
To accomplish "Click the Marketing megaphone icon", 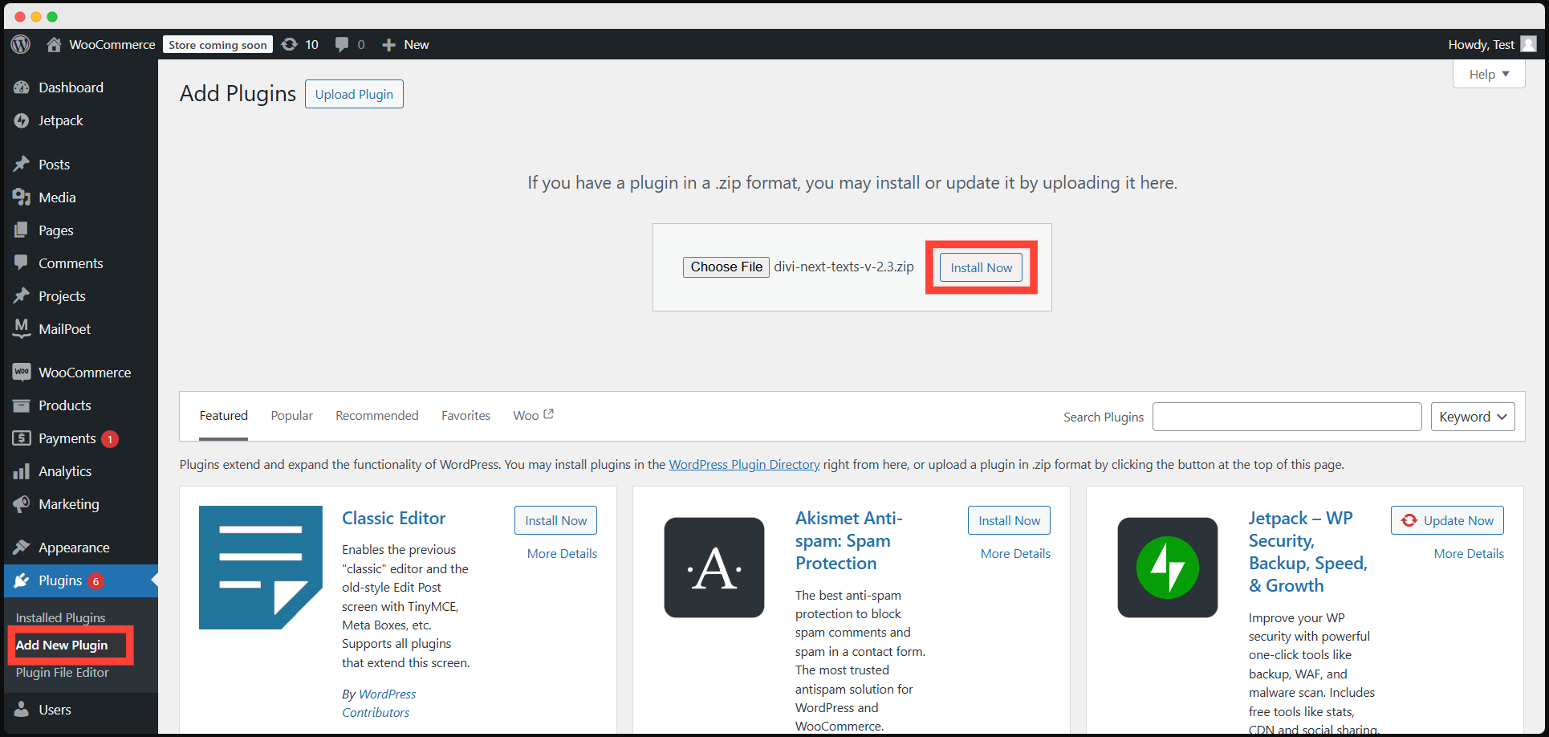I will coord(22,504).
